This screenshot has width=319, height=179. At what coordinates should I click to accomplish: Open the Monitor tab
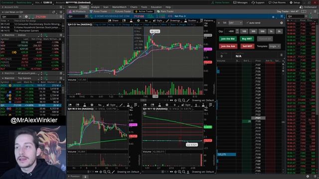[73, 7]
